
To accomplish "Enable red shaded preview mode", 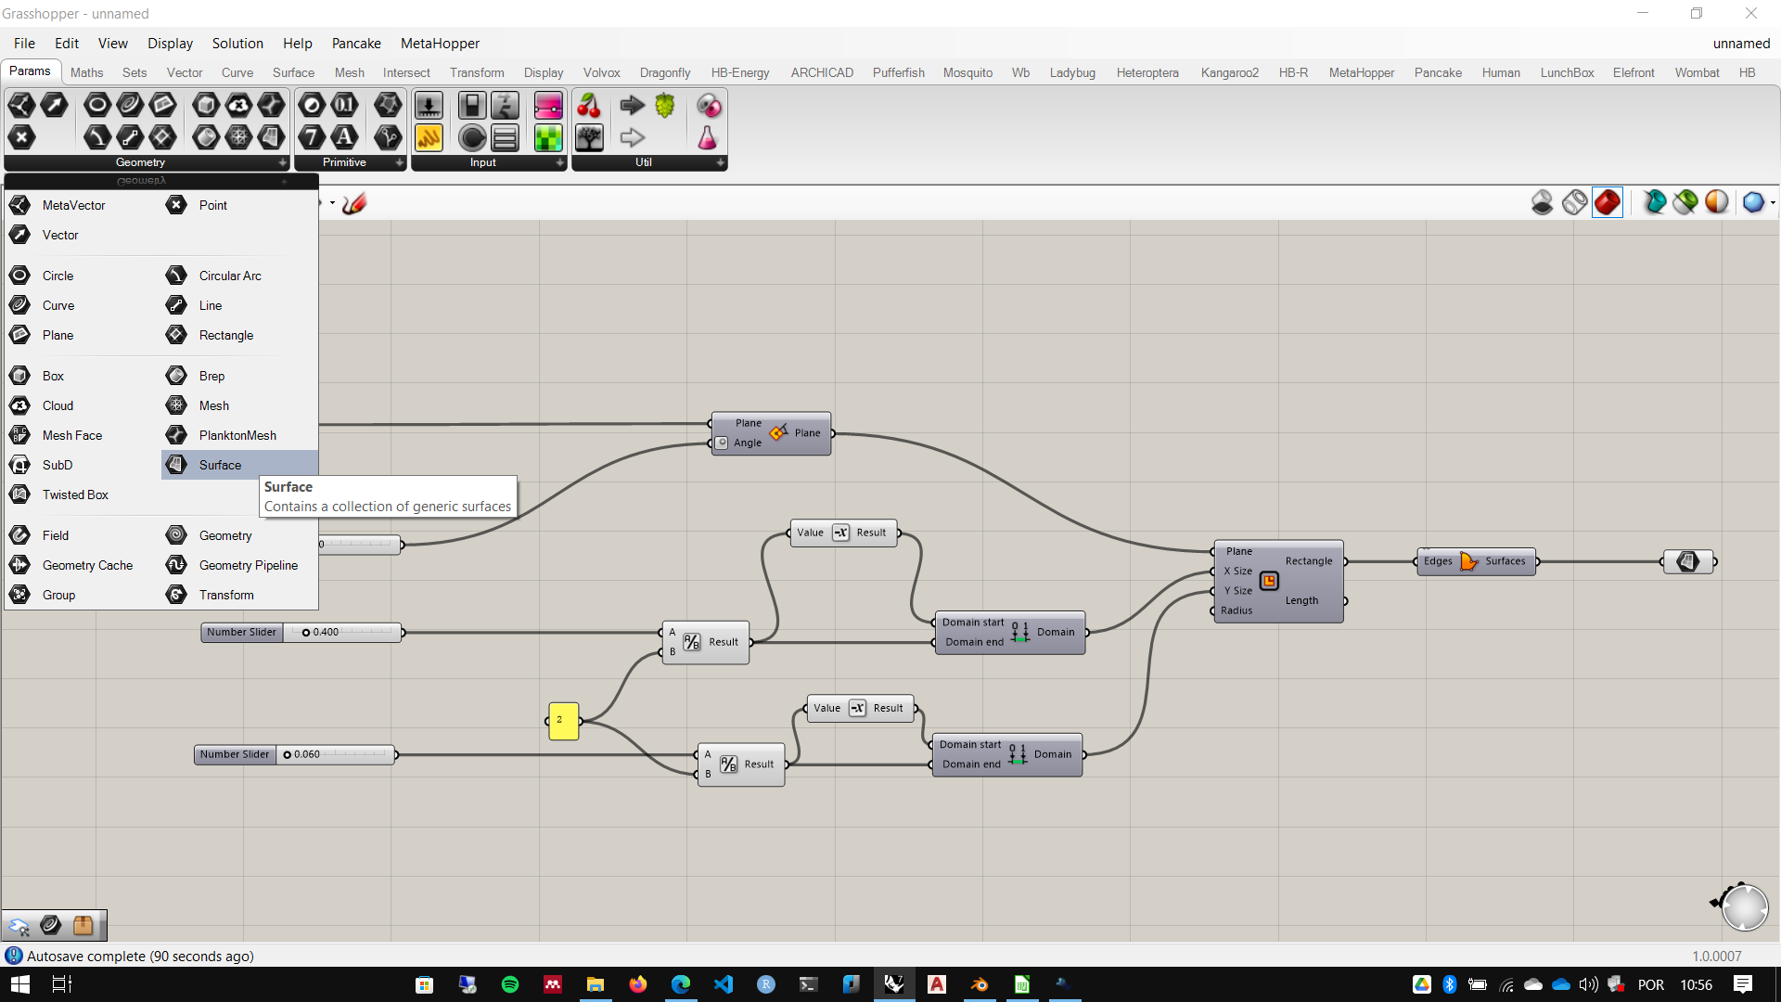I will point(1608,202).
